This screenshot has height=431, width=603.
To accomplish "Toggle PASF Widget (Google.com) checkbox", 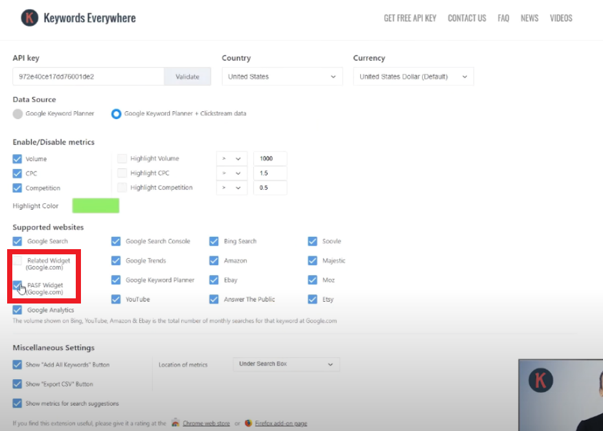I will coord(17,285).
